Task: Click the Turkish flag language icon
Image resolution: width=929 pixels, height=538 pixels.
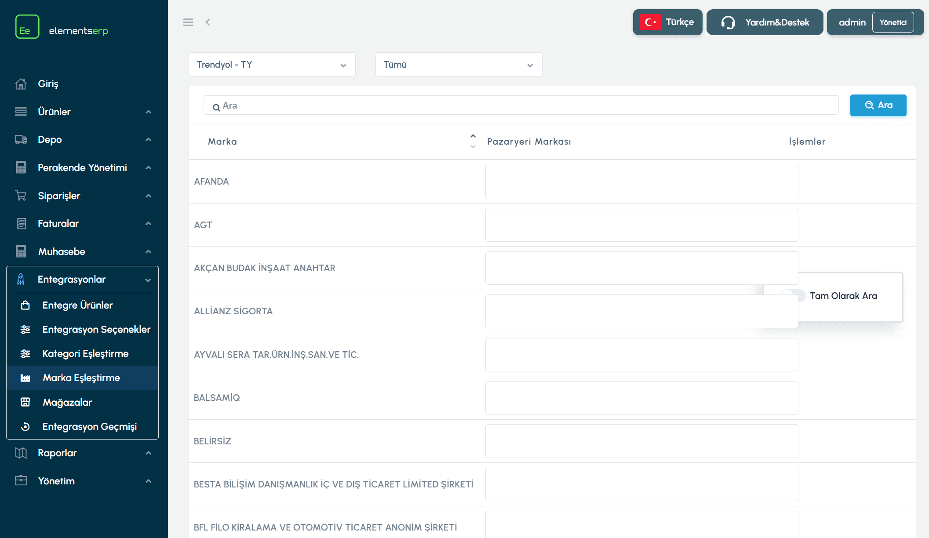Action: coord(650,22)
